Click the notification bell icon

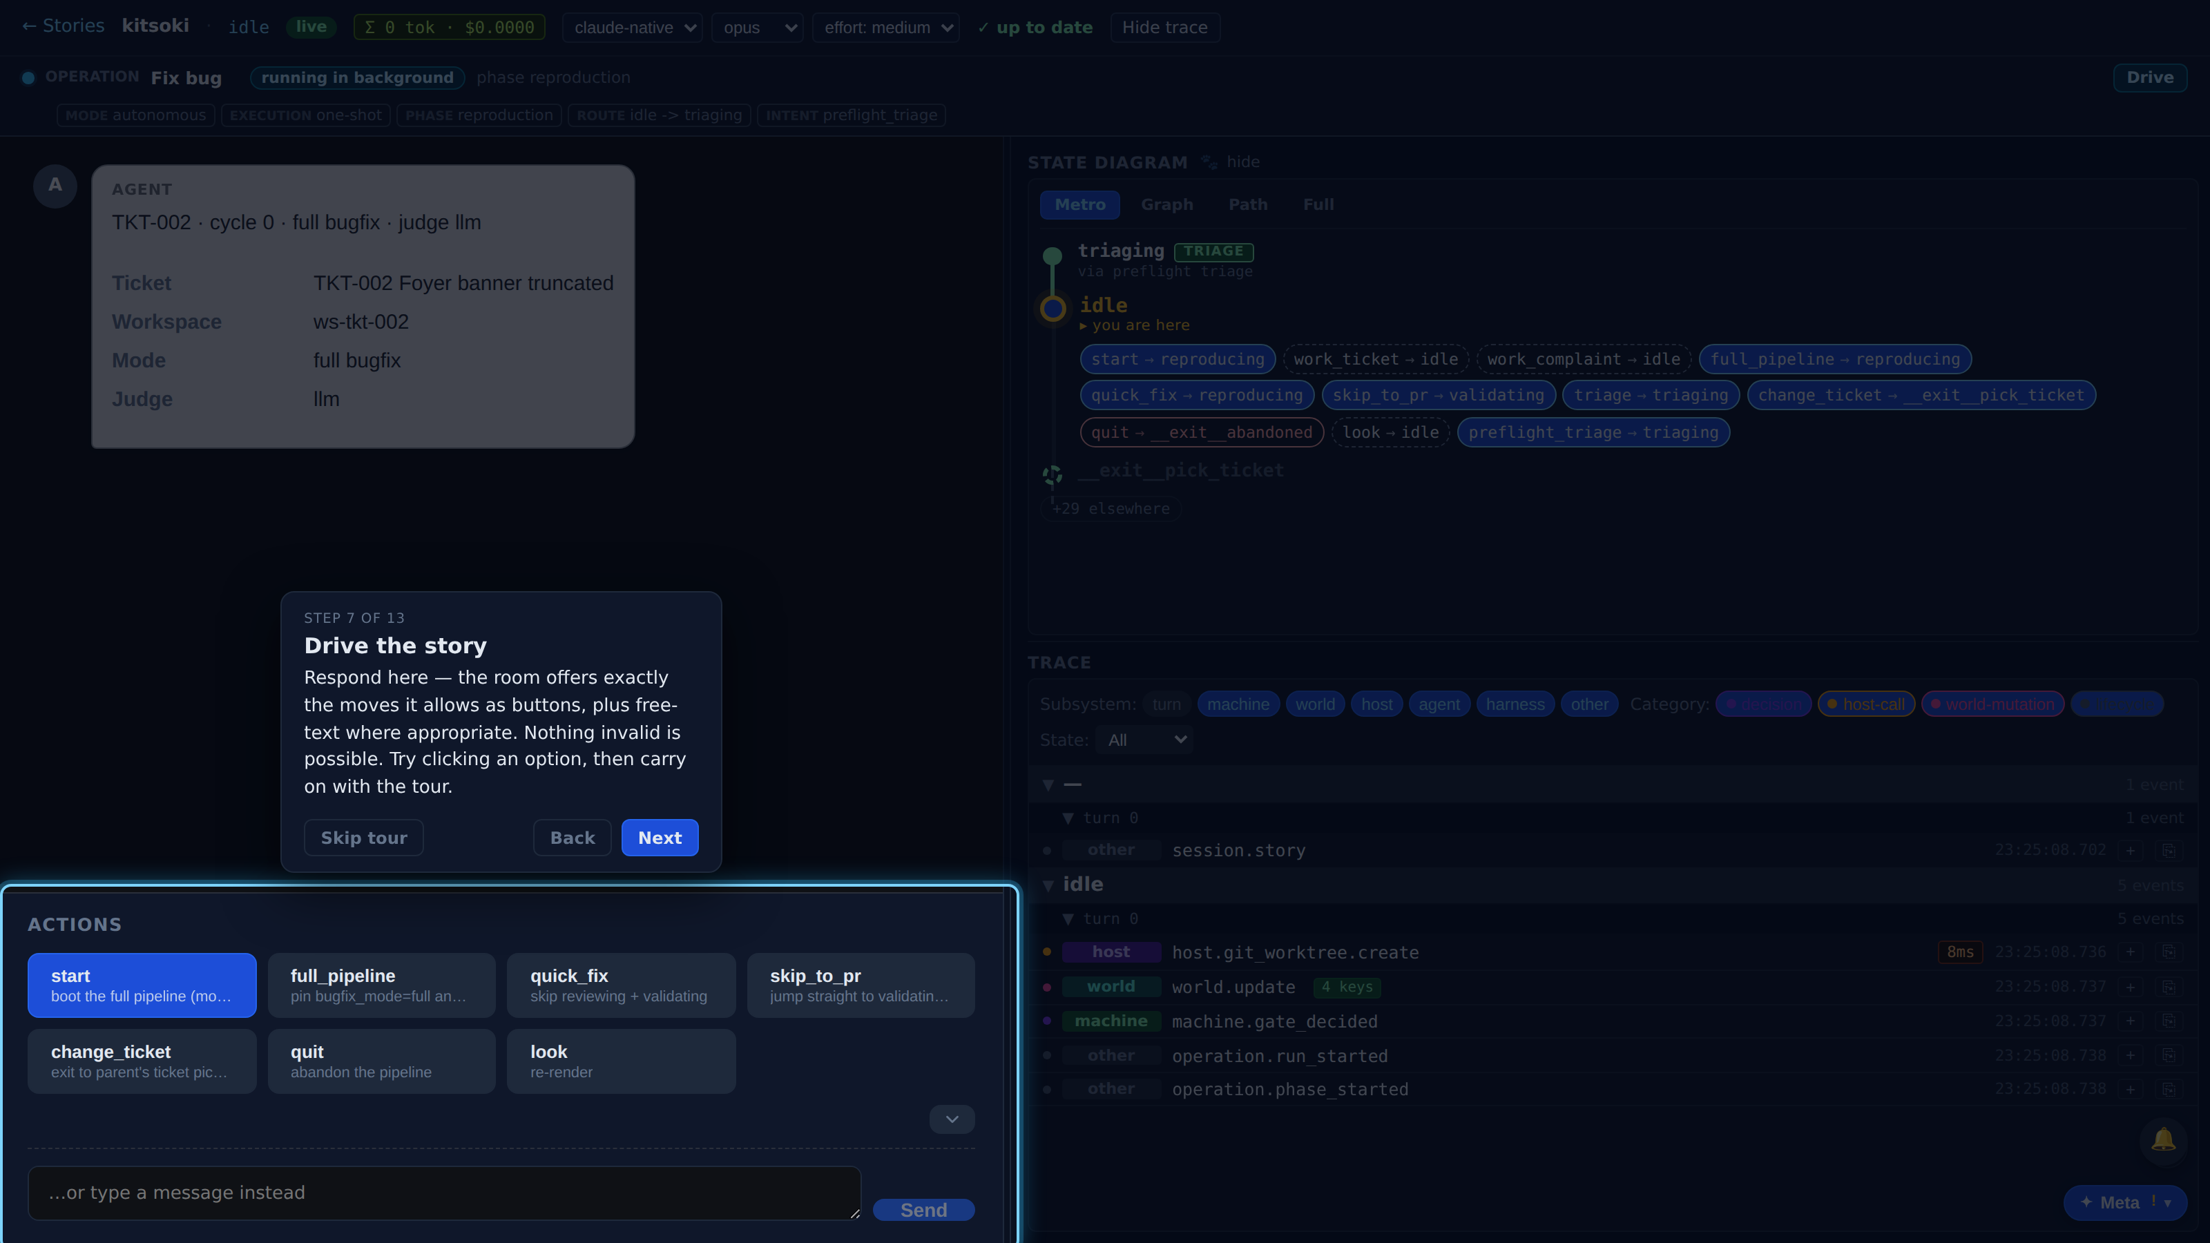click(x=2163, y=1139)
